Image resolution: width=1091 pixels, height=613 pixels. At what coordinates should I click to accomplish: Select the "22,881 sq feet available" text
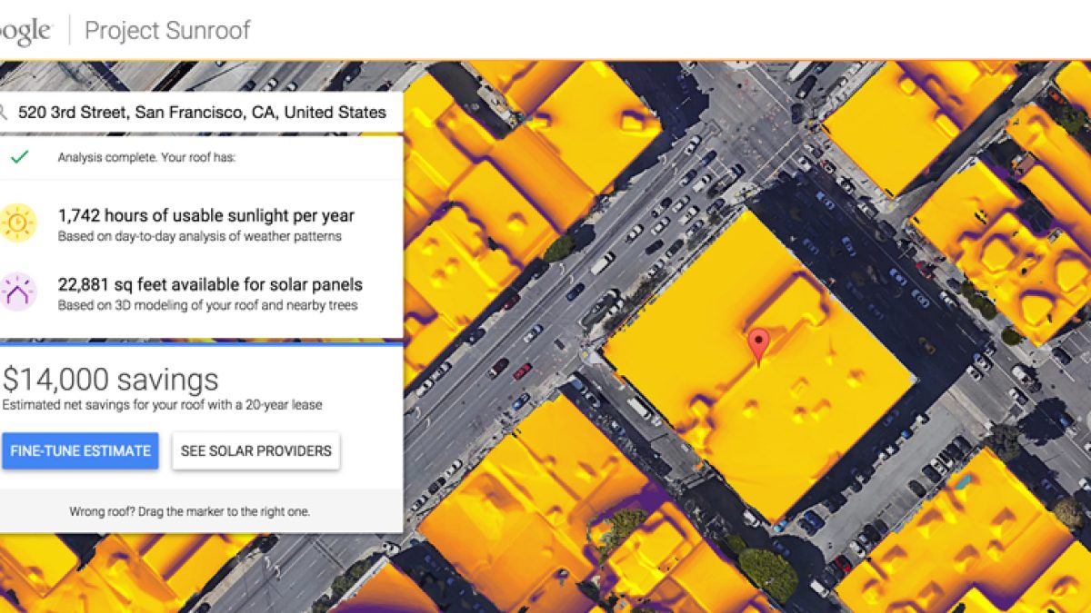(x=210, y=284)
